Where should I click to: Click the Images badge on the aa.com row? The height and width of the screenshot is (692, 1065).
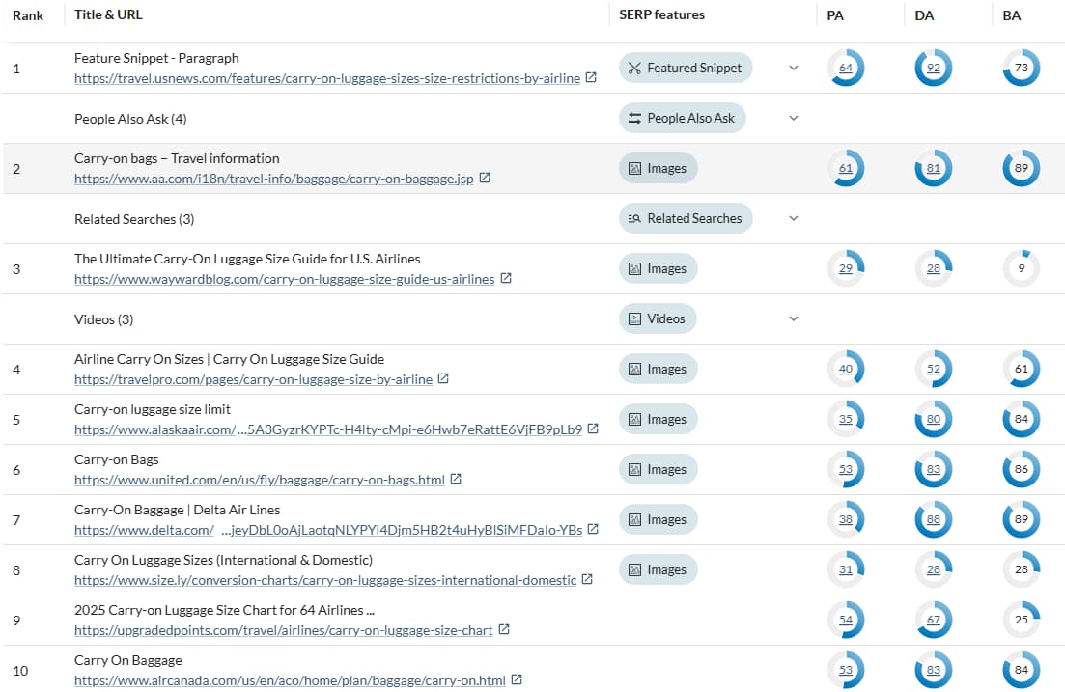click(658, 168)
